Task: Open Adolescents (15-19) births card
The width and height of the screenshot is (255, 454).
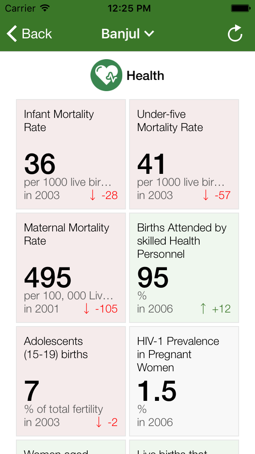Action: (71, 381)
